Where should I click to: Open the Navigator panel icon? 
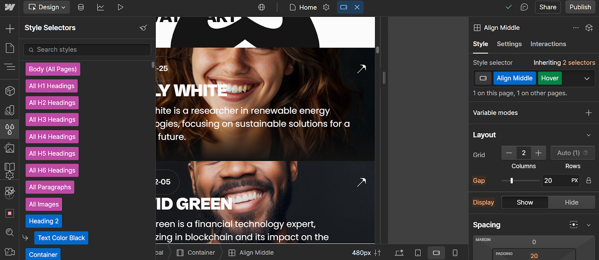[10, 67]
